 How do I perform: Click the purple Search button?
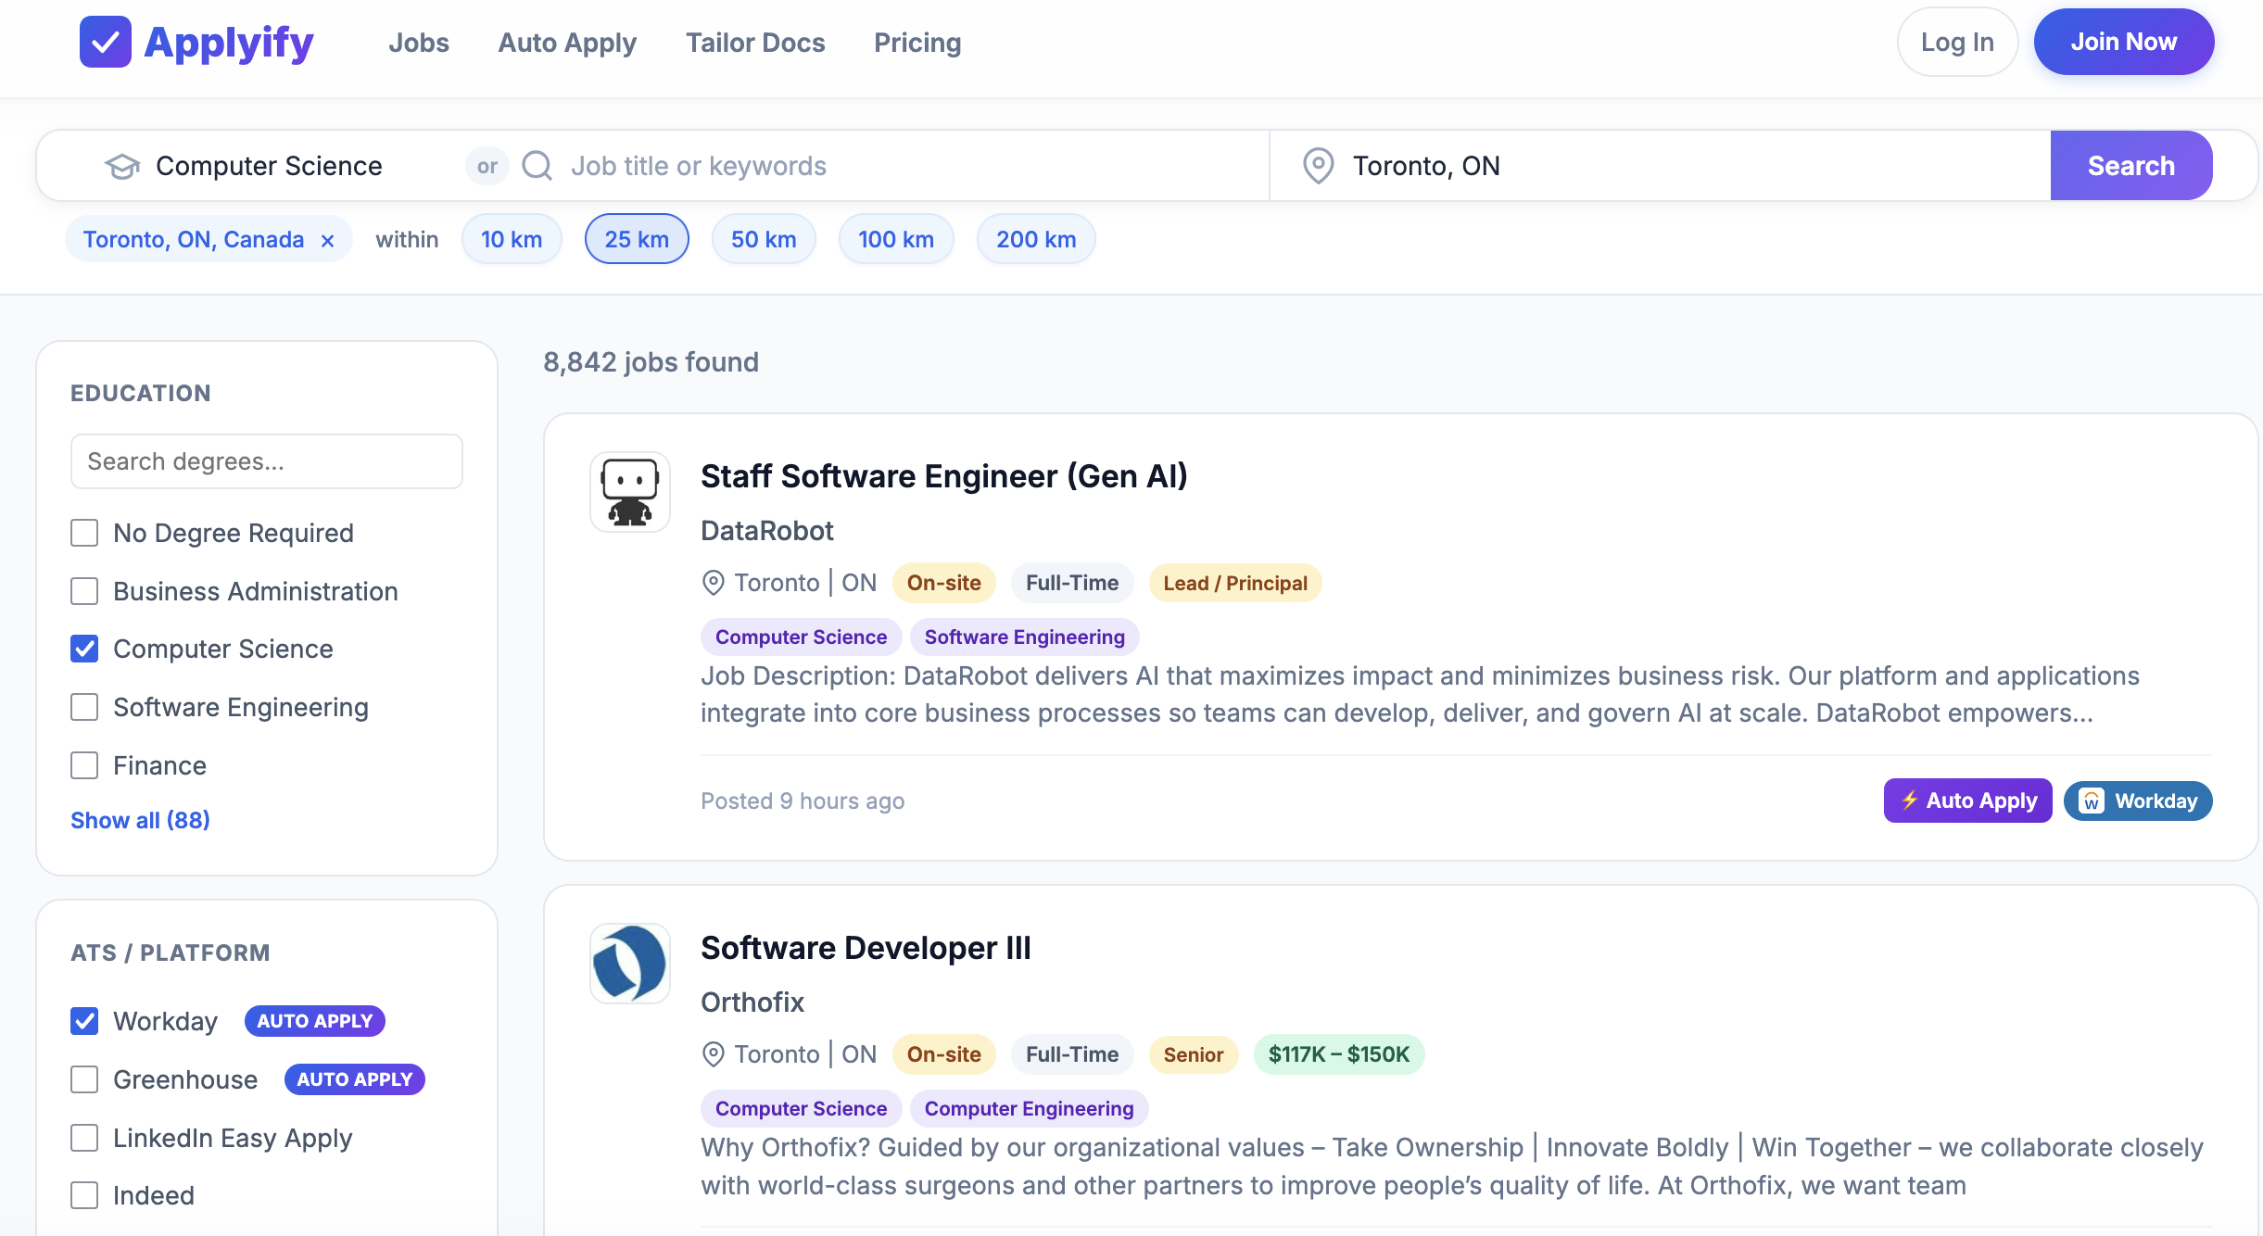[2131, 166]
